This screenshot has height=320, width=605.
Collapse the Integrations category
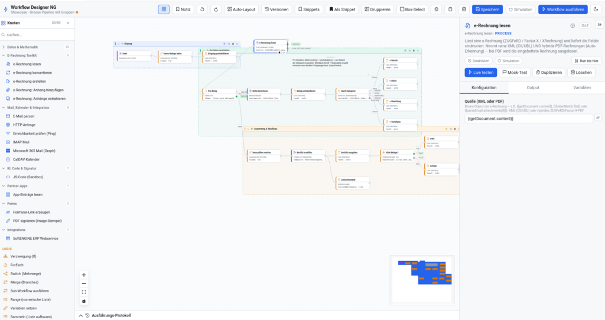click(x=36, y=230)
